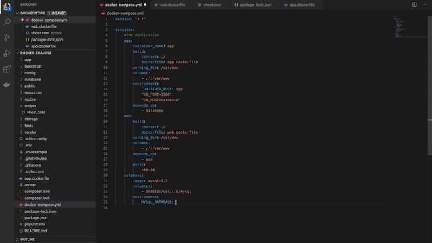
Task: Select the docker-compose.yml editor tab
Action: coord(123,5)
